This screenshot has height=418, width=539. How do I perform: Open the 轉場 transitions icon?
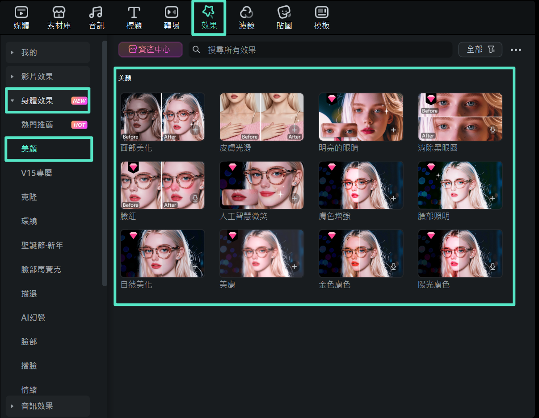[x=172, y=13]
